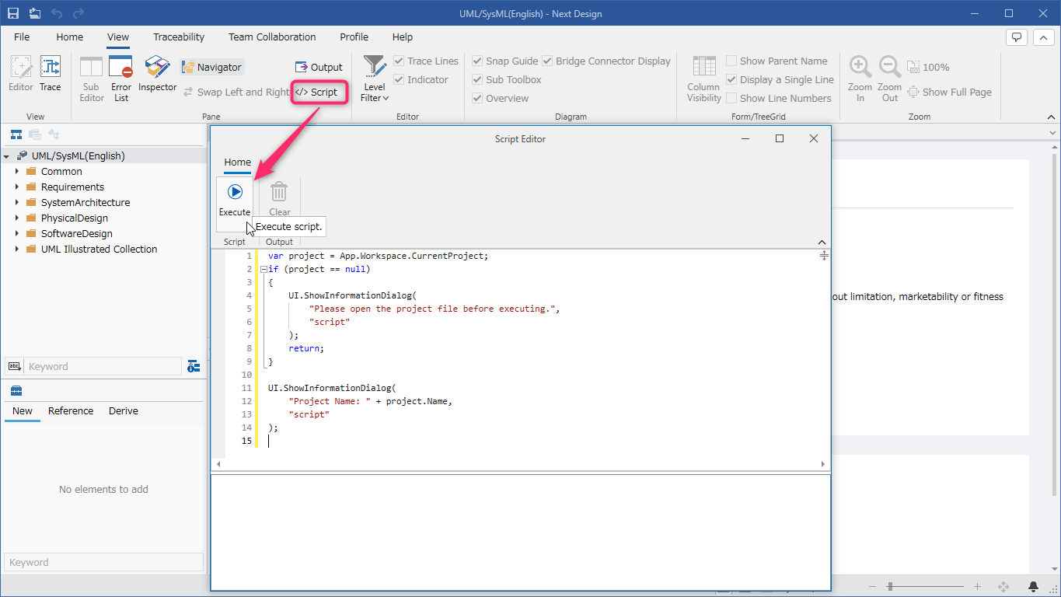This screenshot has width=1061, height=597.
Task: Open the Team Collaboration tab
Action: coord(272,37)
